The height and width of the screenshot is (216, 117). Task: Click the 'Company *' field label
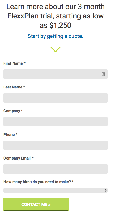(13, 111)
